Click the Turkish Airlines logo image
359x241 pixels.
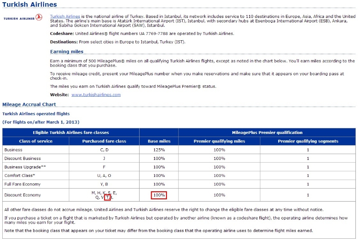(23, 17)
